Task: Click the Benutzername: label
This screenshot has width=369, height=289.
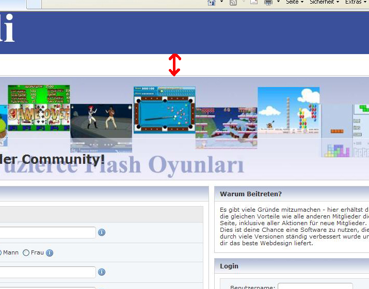Action: coord(252,287)
